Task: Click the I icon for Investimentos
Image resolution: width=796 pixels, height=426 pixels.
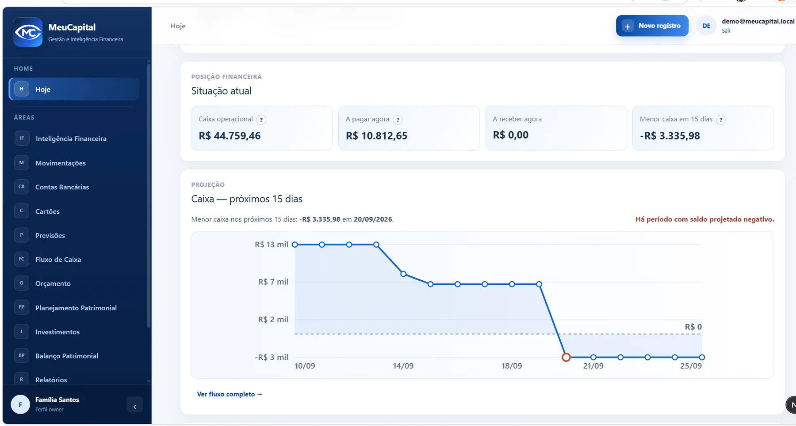Action: (x=21, y=332)
